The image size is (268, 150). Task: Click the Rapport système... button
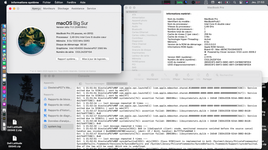(x=67, y=59)
